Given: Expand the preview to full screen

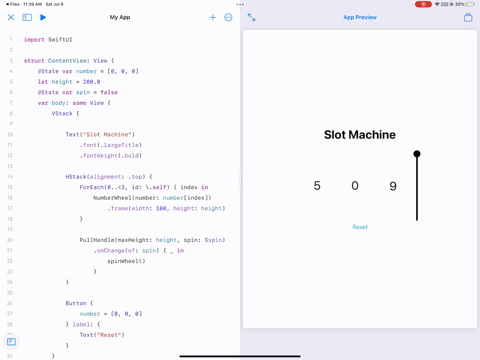Looking at the screenshot, I should 251,17.
